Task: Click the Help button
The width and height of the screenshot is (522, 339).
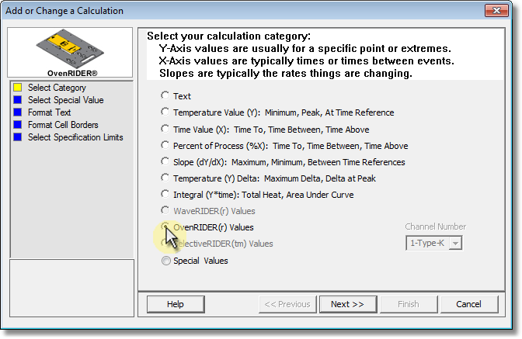Action: (x=176, y=304)
